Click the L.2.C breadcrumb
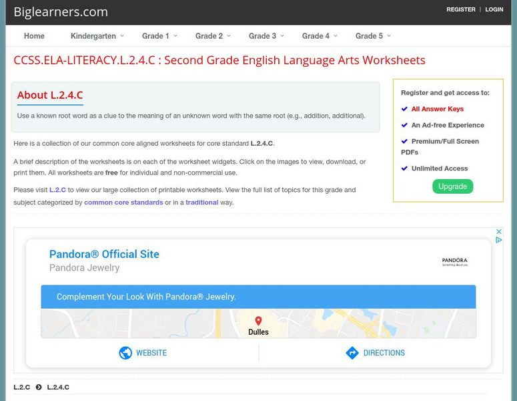Image resolution: width=517 pixels, height=401 pixels. pyautogui.click(x=22, y=387)
